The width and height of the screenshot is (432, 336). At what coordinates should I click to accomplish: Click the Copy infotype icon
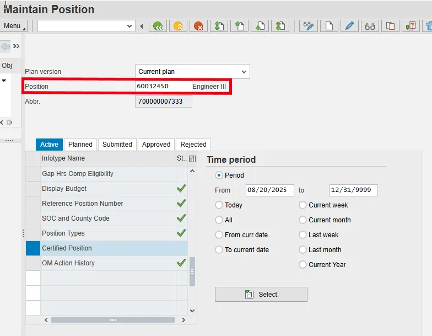coord(390,26)
